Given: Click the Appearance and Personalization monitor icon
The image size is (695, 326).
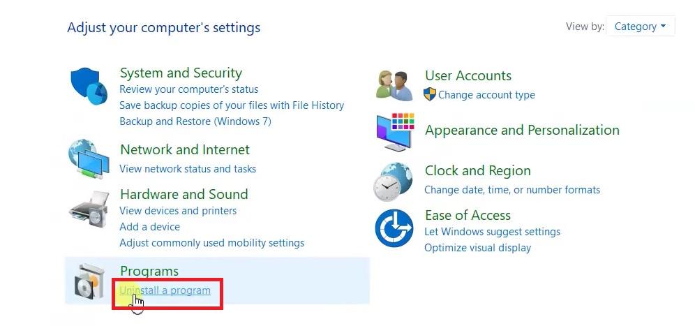Looking at the screenshot, I should (x=395, y=132).
